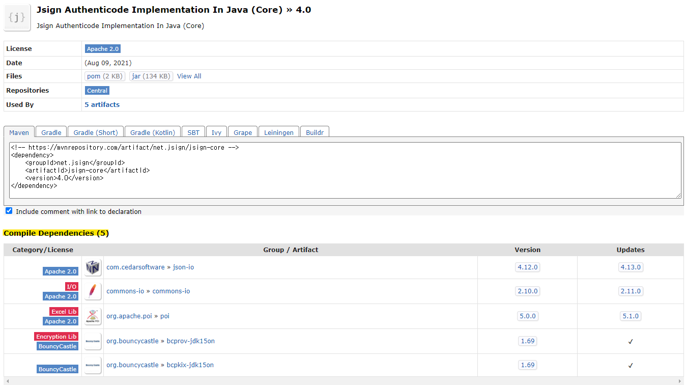This screenshot has width=685, height=385.
Task: Click the Compile Dependencies (5) heading
Action: tap(56, 233)
